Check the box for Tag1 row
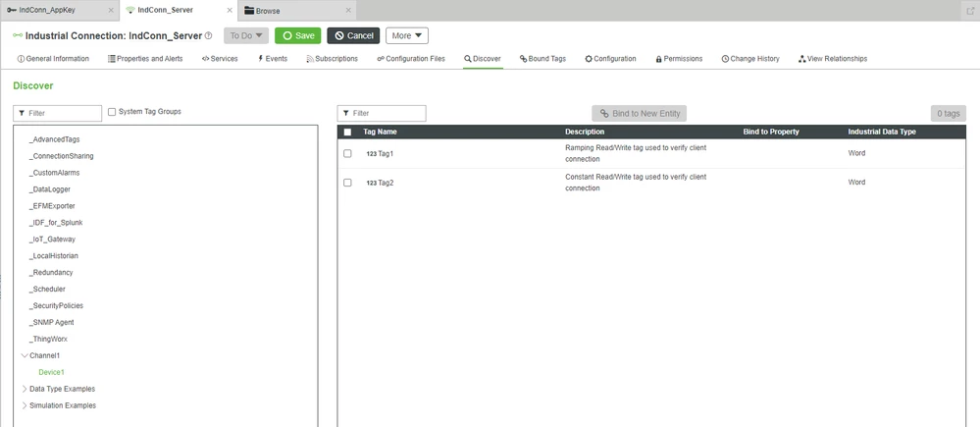Viewport: 980px width, 427px height. pos(347,153)
